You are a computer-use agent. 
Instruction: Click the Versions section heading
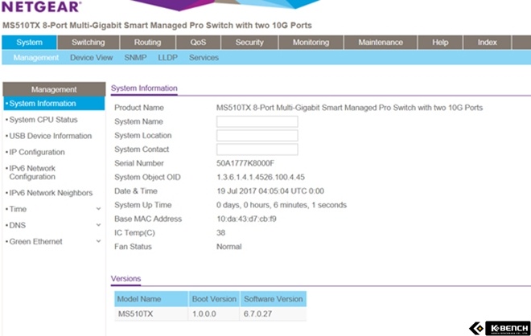click(x=126, y=279)
